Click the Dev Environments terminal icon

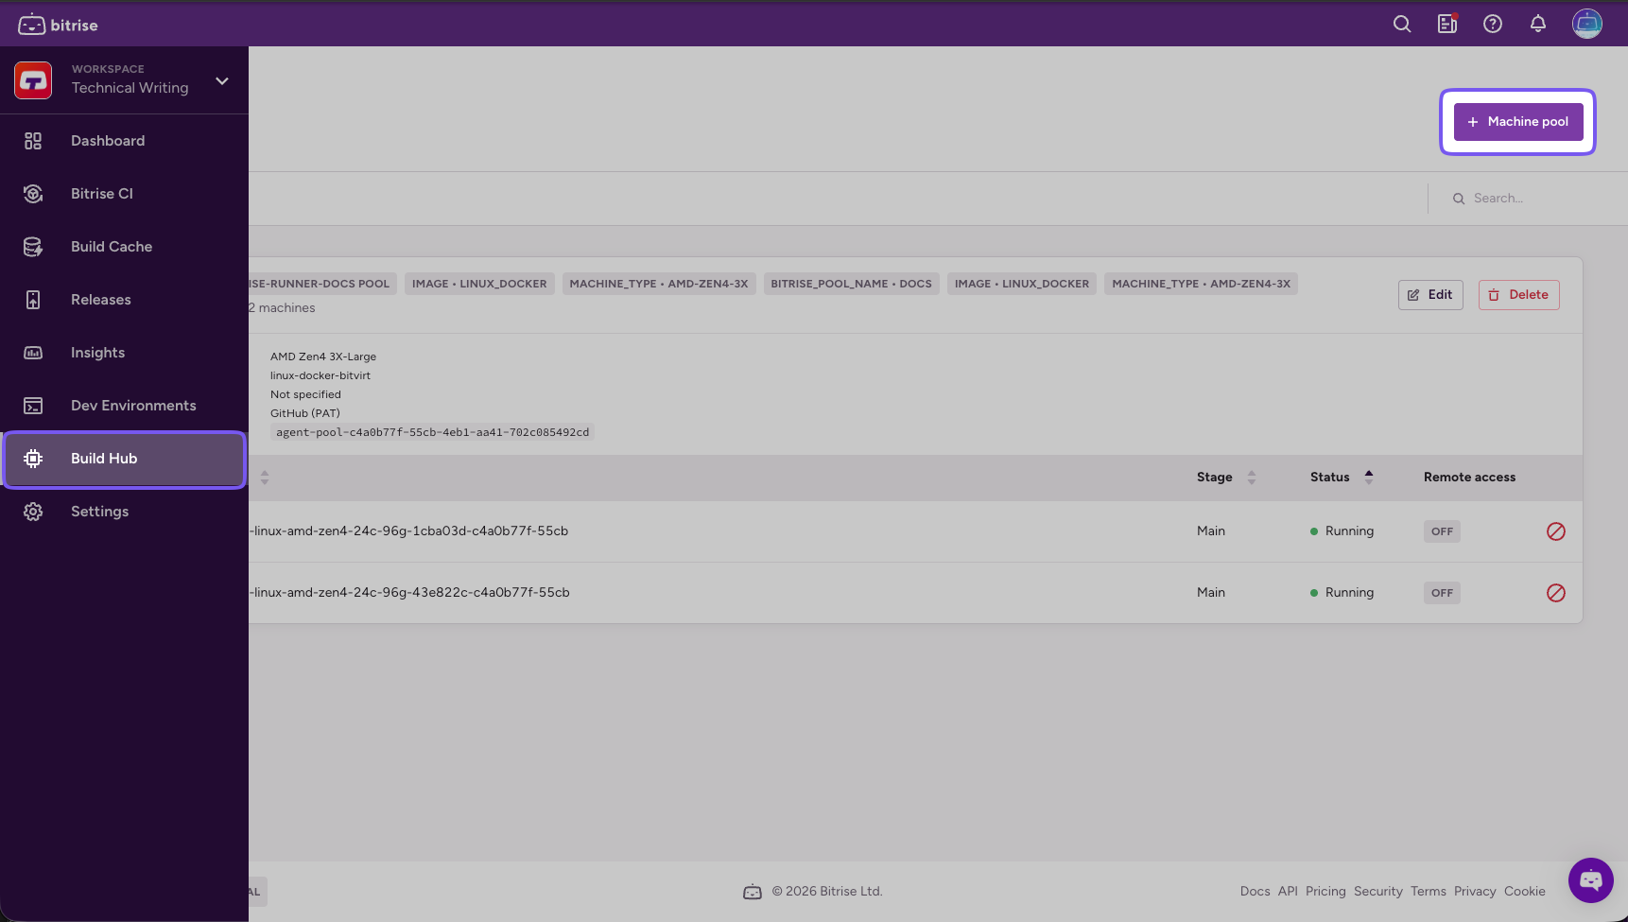(33, 406)
